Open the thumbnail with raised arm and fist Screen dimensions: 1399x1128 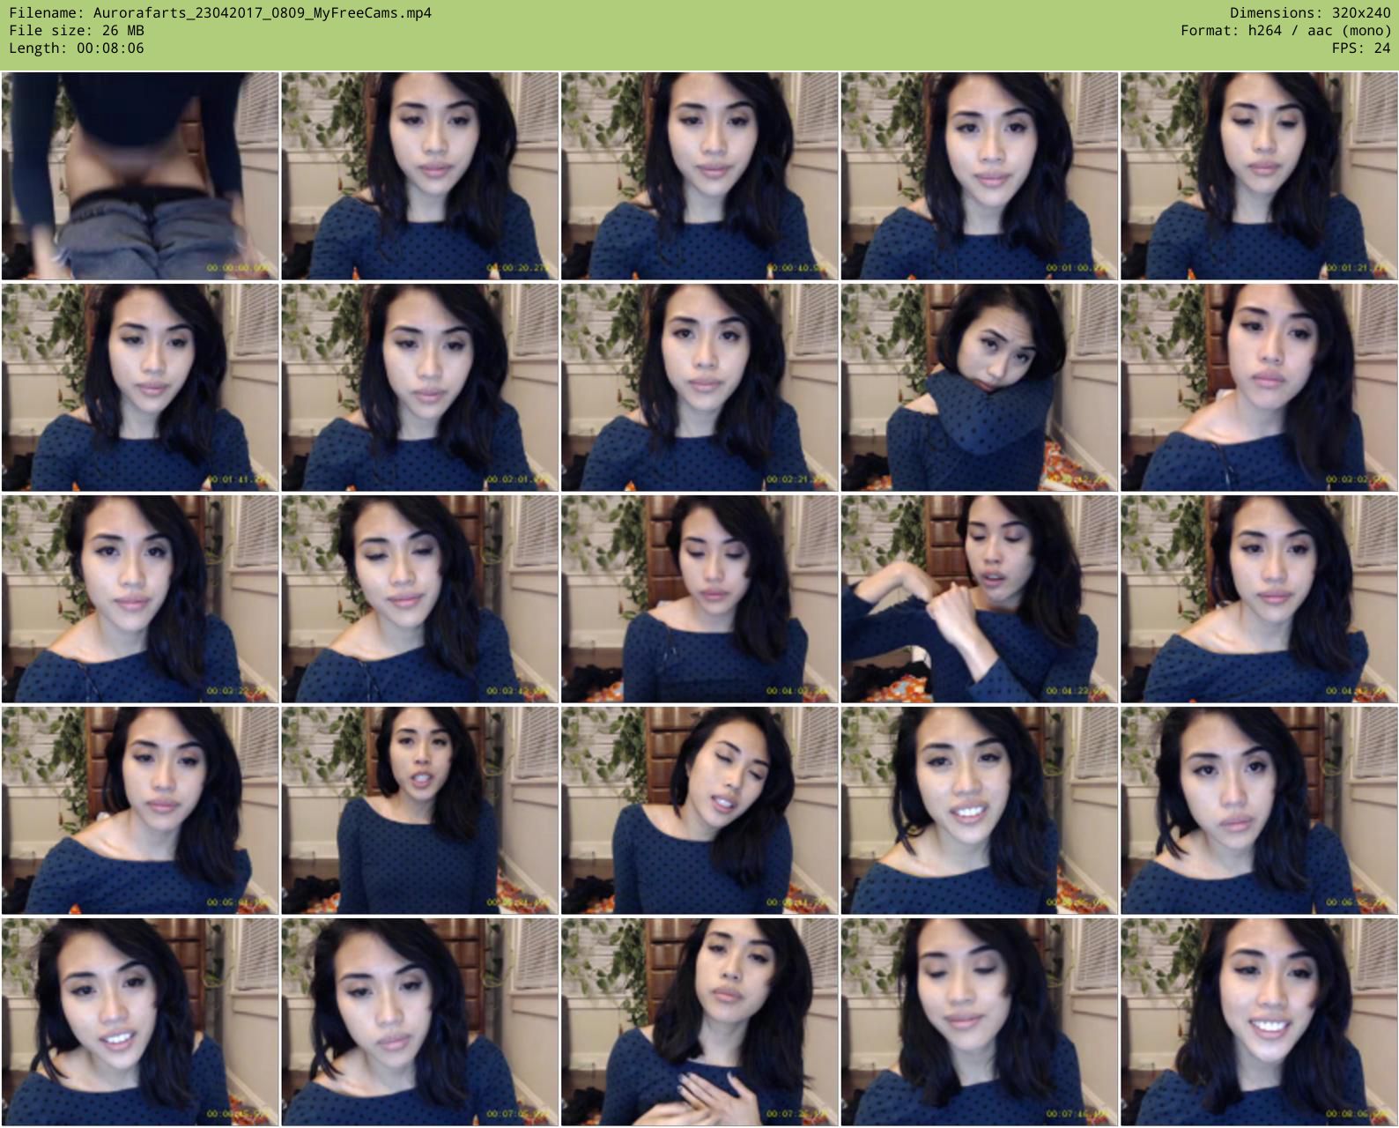point(979,599)
